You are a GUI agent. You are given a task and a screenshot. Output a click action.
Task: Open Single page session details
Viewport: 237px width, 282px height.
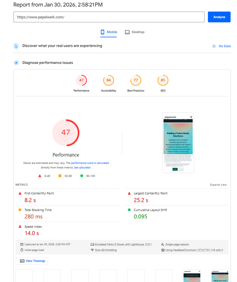[x=177, y=245]
